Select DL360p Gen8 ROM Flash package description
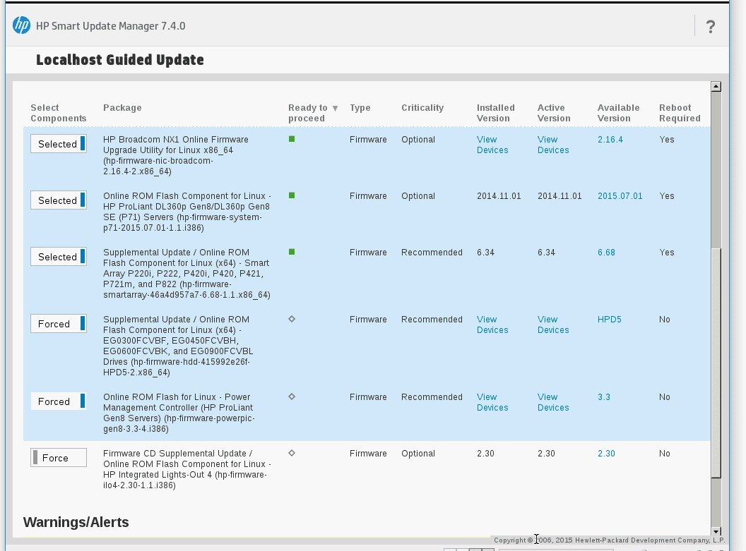This screenshot has height=551, width=746. pyautogui.click(x=187, y=212)
